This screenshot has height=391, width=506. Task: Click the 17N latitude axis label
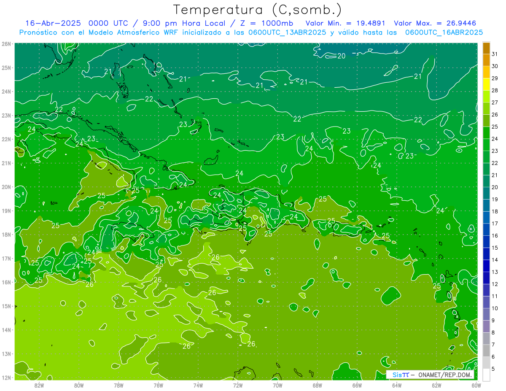point(6,258)
